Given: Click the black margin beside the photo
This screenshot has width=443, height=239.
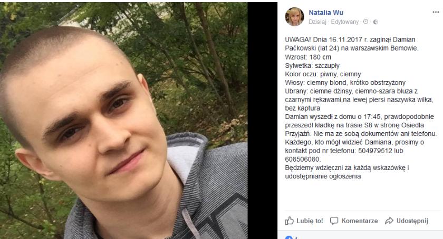Looking at the screenshot, I should click(x=262, y=121).
